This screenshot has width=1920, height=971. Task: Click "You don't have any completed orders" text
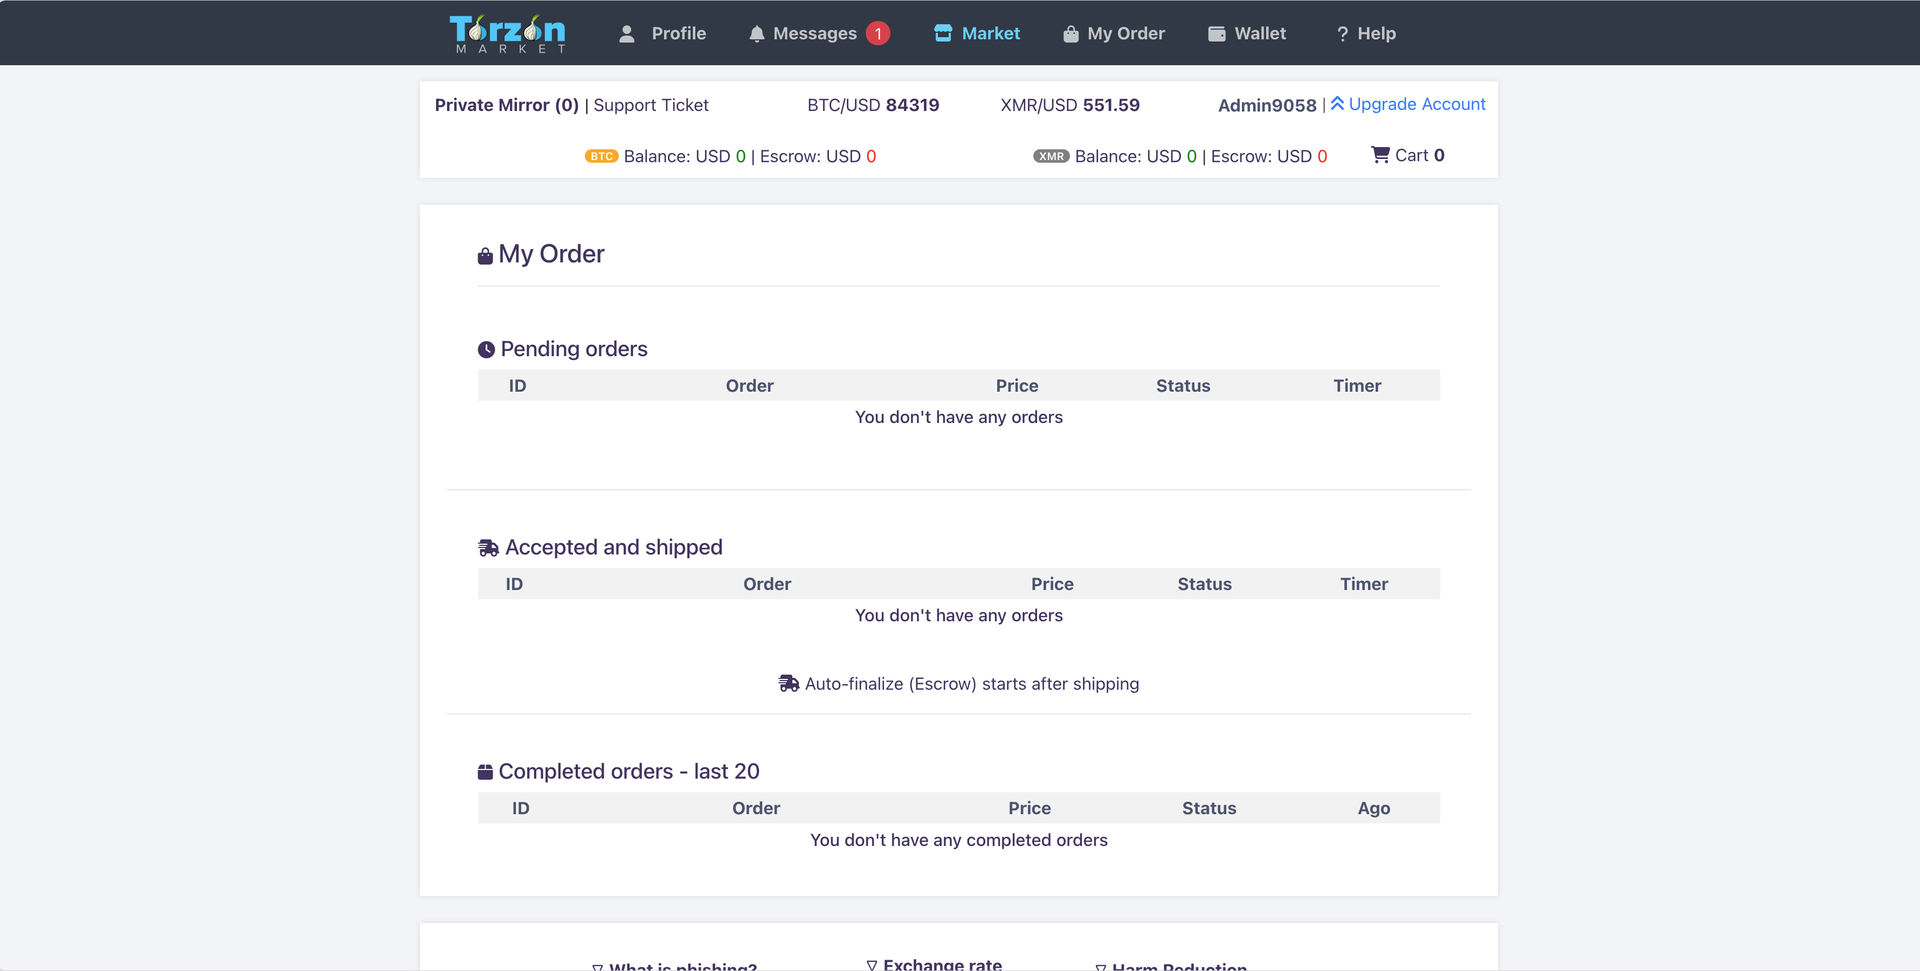[x=958, y=840]
